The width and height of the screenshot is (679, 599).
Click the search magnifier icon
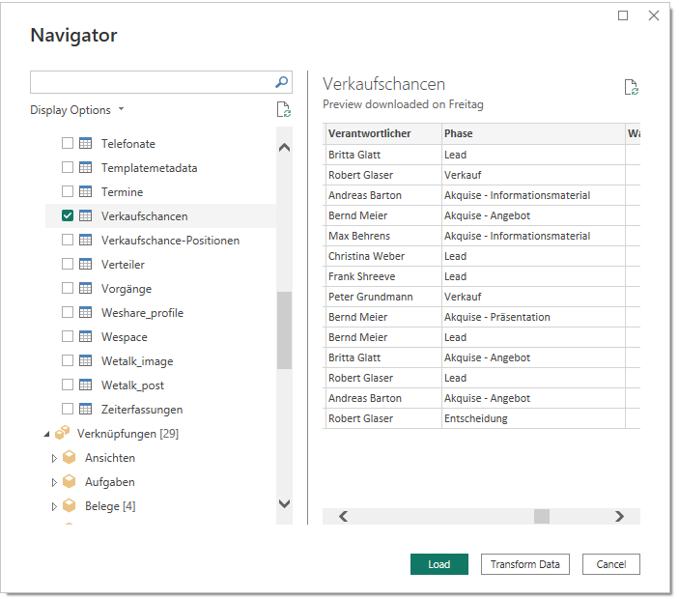pos(281,82)
